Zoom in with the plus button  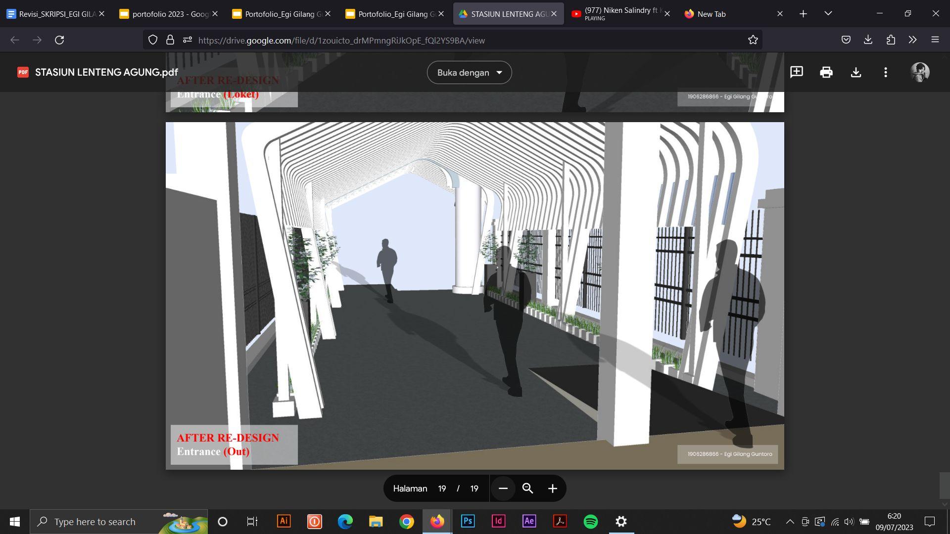coord(553,489)
